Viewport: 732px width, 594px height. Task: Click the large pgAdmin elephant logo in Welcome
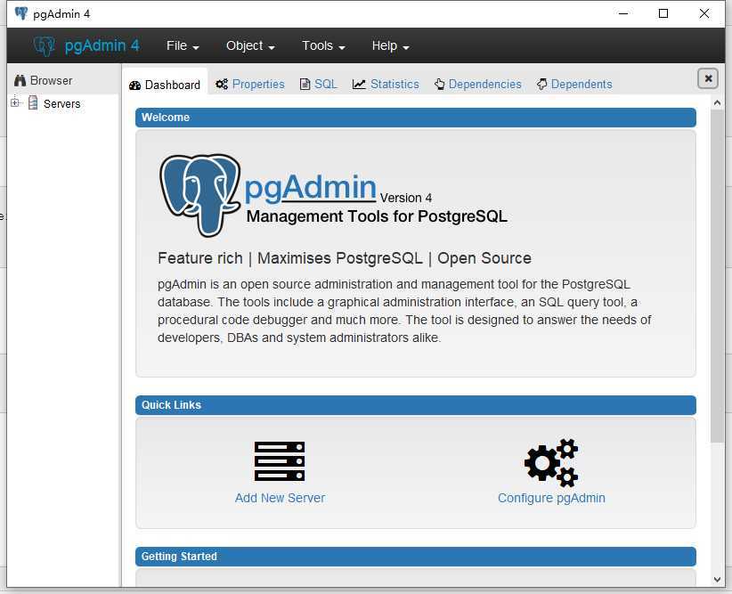pyautogui.click(x=200, y=195)
